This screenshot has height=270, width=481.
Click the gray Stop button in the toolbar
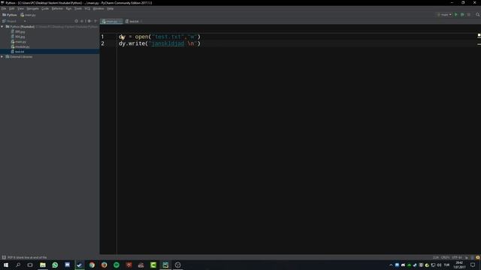click(469, 15)
